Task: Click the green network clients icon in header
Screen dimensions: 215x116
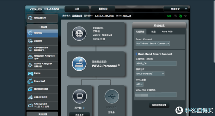Action: 180,16
